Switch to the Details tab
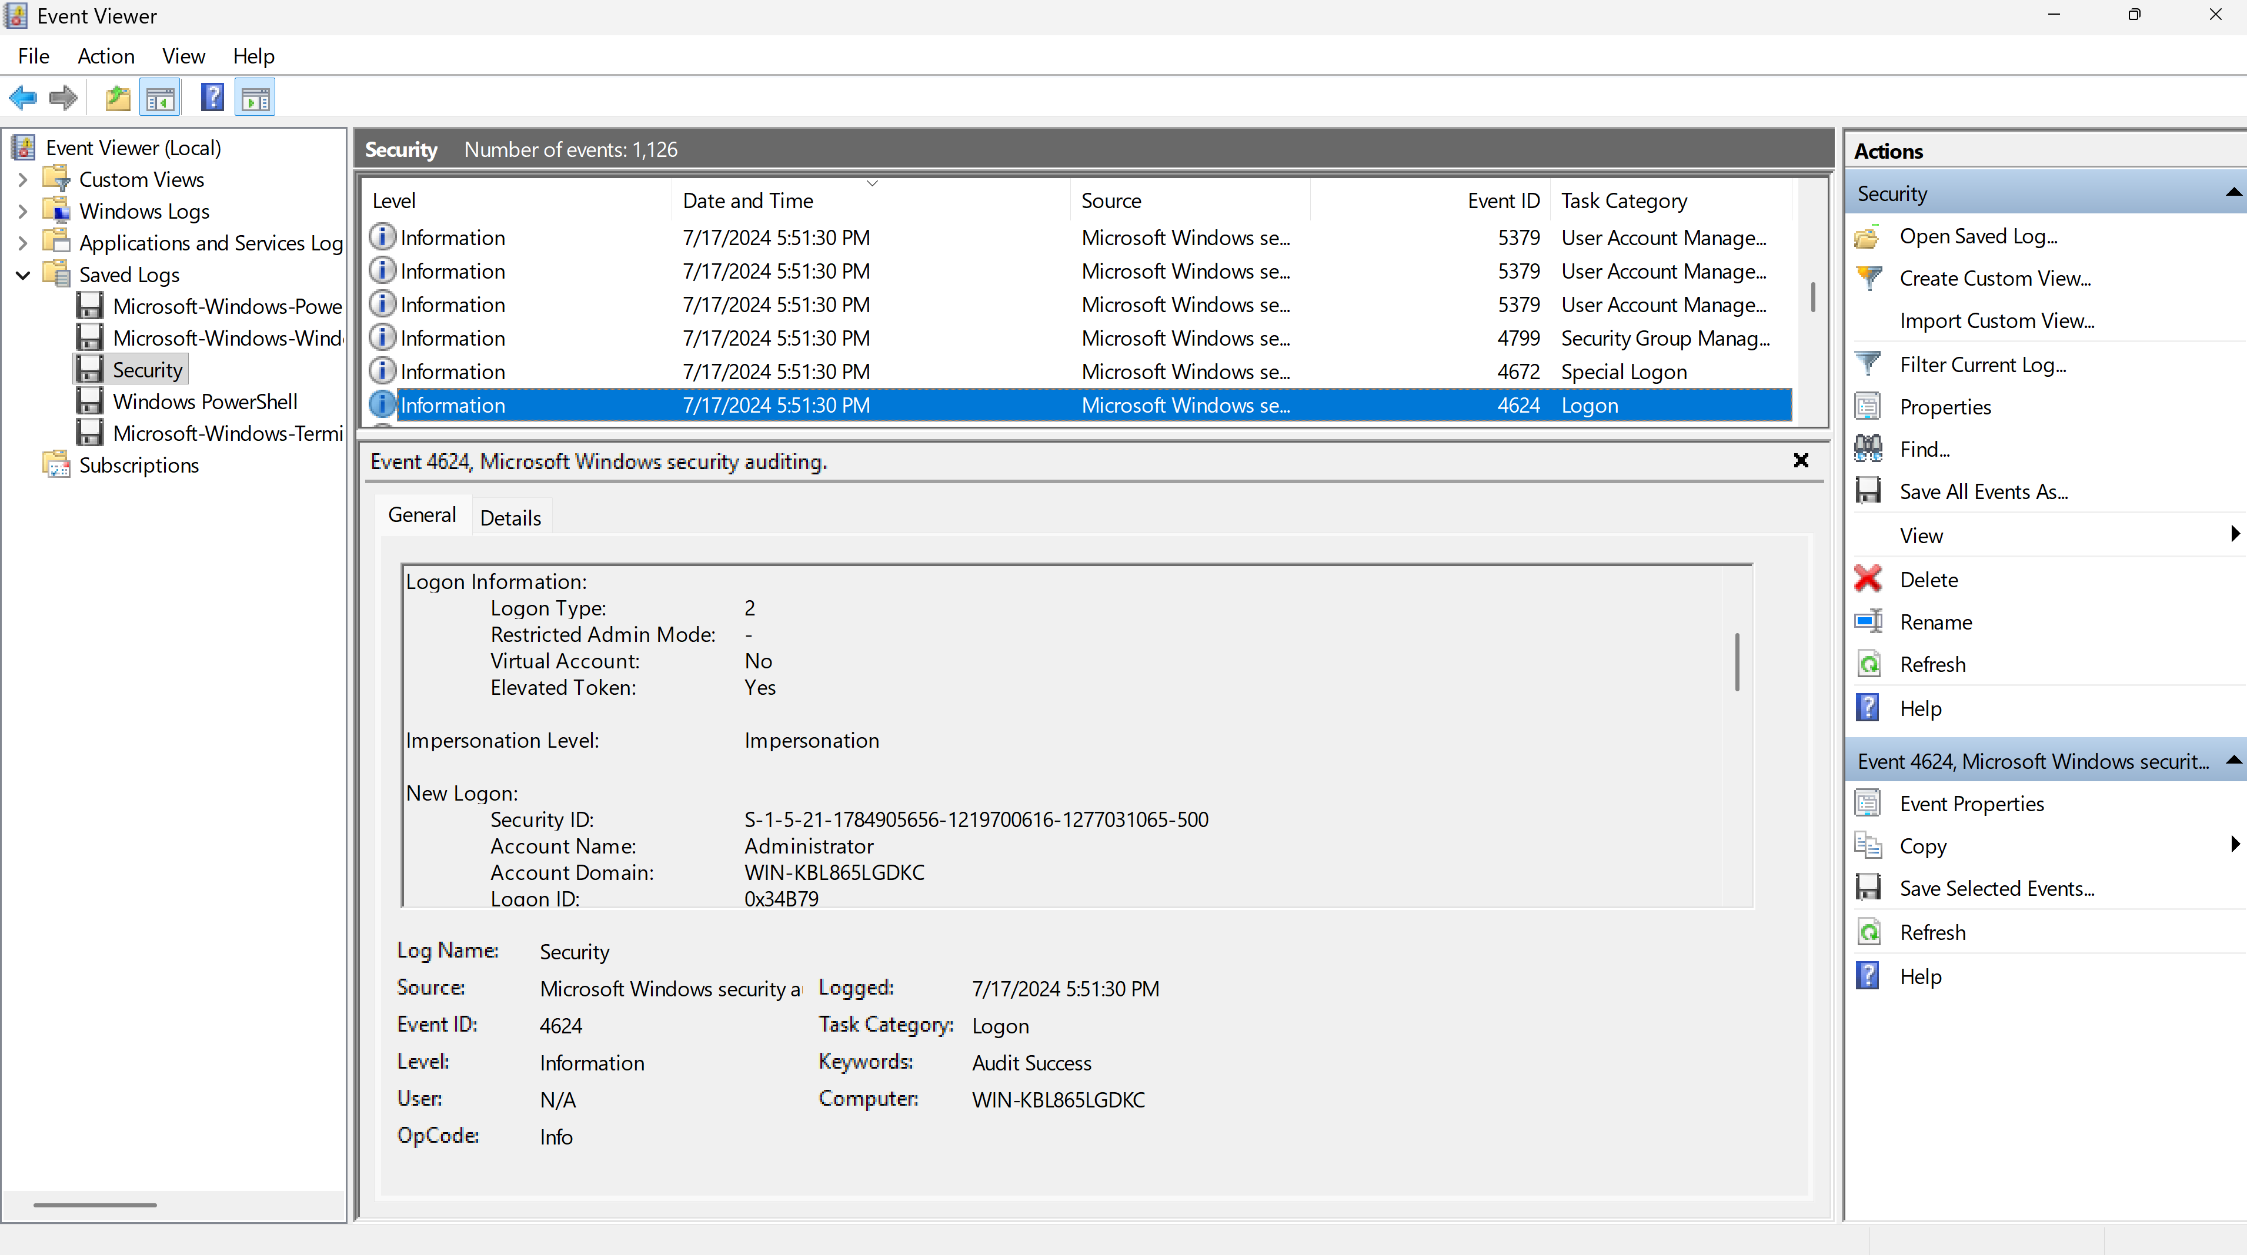 (x=510, y=518)
